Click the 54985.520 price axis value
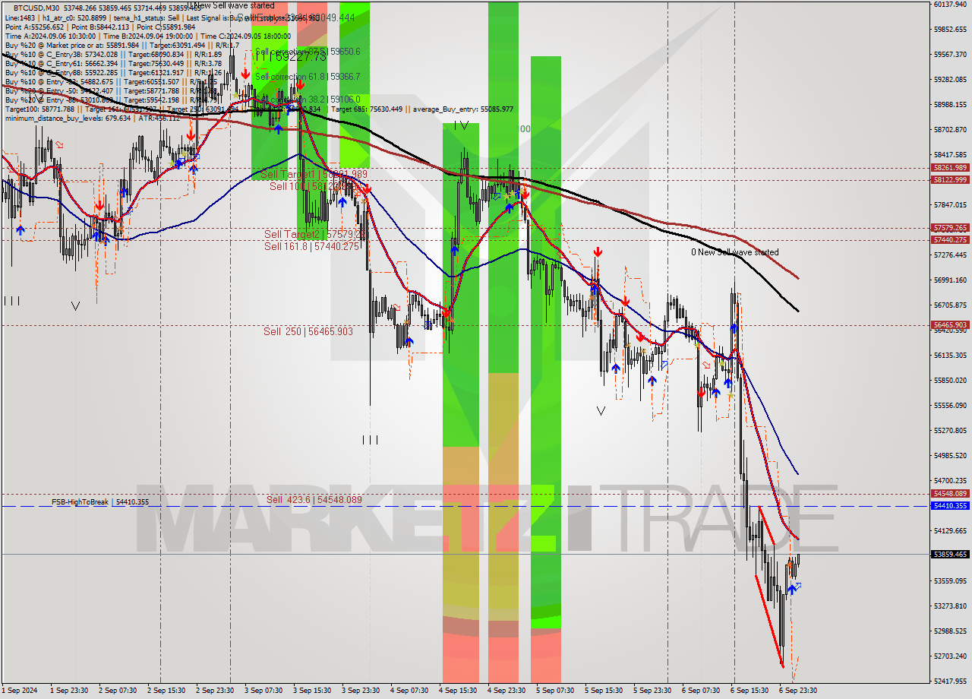The width and height of the screenshot is (972, 699). coord(950,456)
